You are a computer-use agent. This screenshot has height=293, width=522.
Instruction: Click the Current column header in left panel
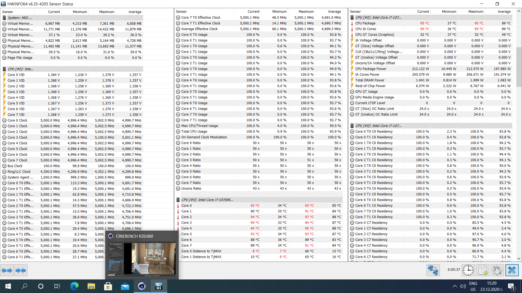pyautogui.click(x=48, y=12)
